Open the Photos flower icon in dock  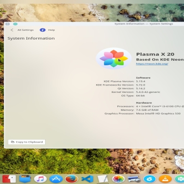click(118, 179)
